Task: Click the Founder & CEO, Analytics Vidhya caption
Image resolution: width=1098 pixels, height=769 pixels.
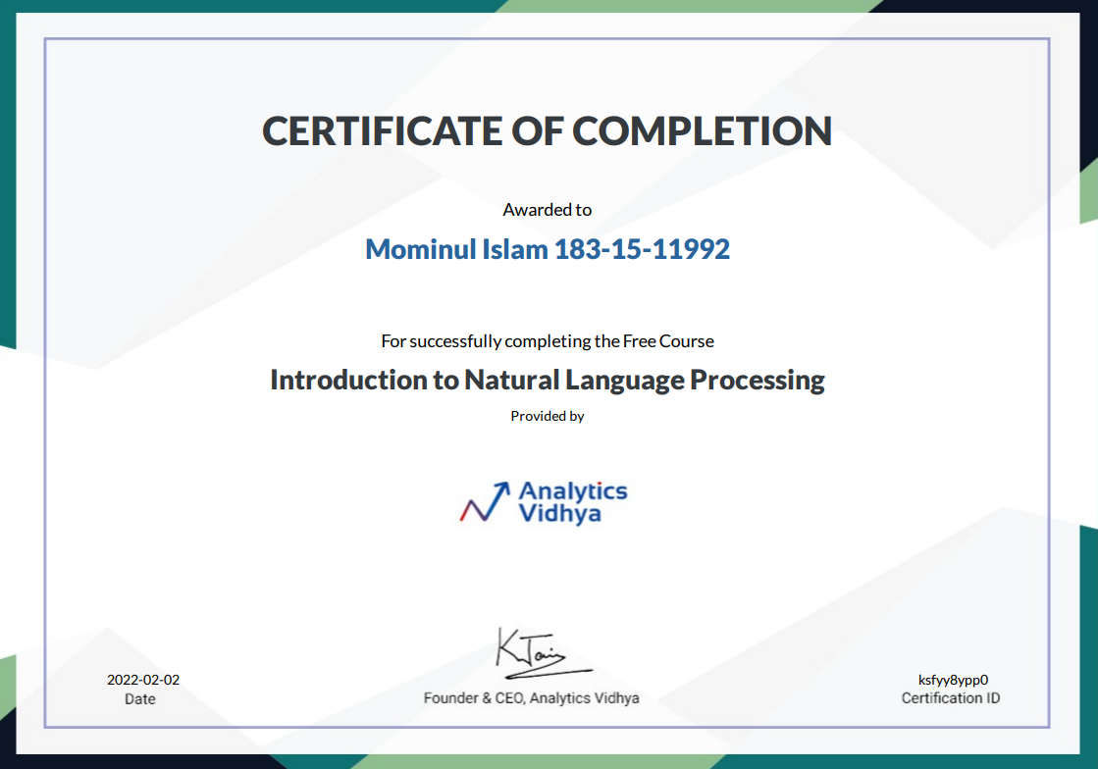Action: click(531, 698)
